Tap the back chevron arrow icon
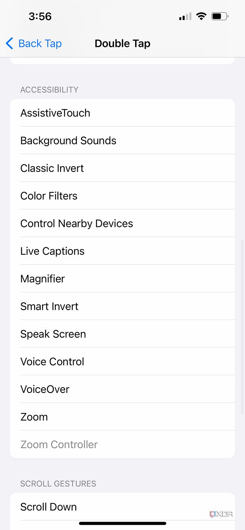Image resolution: width=245 pixels, height=530 pixels. (x=9, y=43)
